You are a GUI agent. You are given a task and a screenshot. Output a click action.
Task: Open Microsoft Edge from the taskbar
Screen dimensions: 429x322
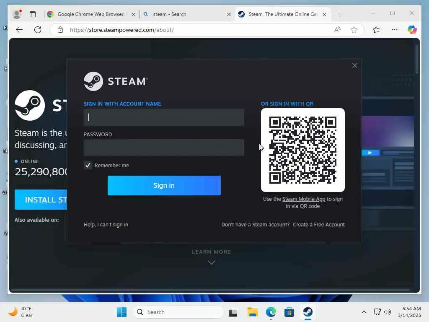[271, 312]
